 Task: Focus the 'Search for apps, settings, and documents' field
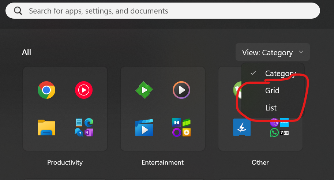[x=163, y=11]
